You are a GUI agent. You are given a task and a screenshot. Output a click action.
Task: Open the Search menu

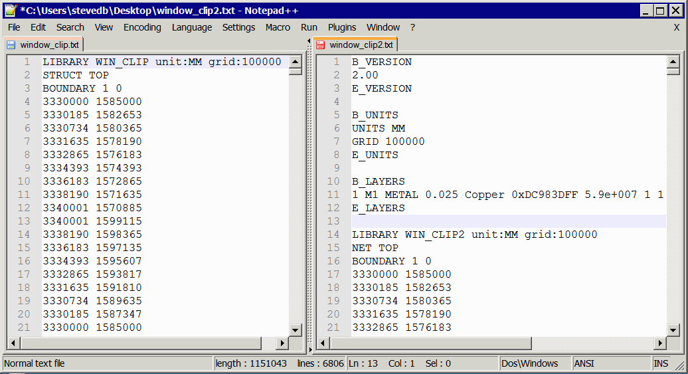click(x=70, y=27)
